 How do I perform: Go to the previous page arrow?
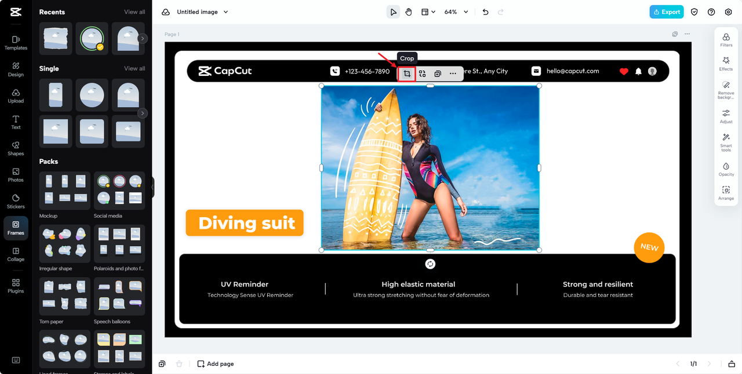pos(678,364)
